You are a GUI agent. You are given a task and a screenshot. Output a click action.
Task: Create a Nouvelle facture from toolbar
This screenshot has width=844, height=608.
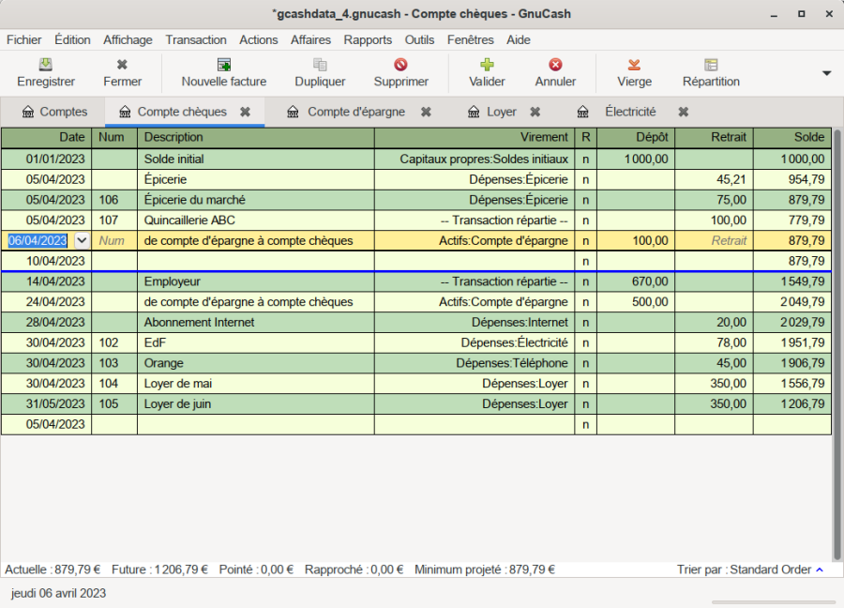pos(223,65)
